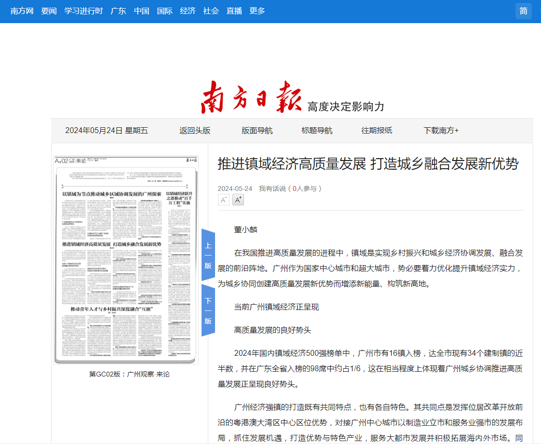Image resolution: width=541 pixels, height=444 pixels.
Task: Go to previous page with 上一版 arrow
Action: click(208, 256)
